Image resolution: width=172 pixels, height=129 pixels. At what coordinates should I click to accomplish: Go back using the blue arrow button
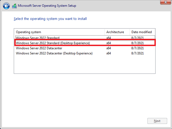click(6, 6)
